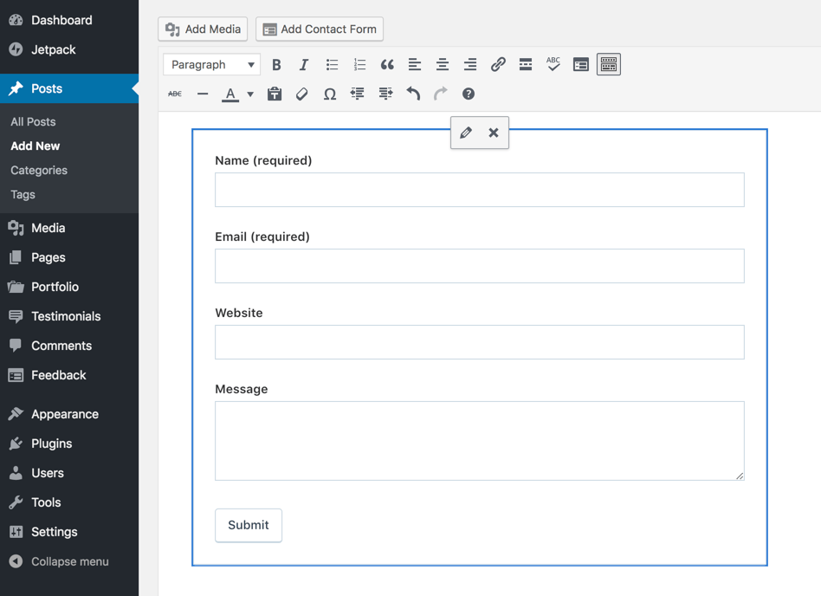Undo the last edit
The width and height of the screenshot is (821, 596).
pos(413,94)
